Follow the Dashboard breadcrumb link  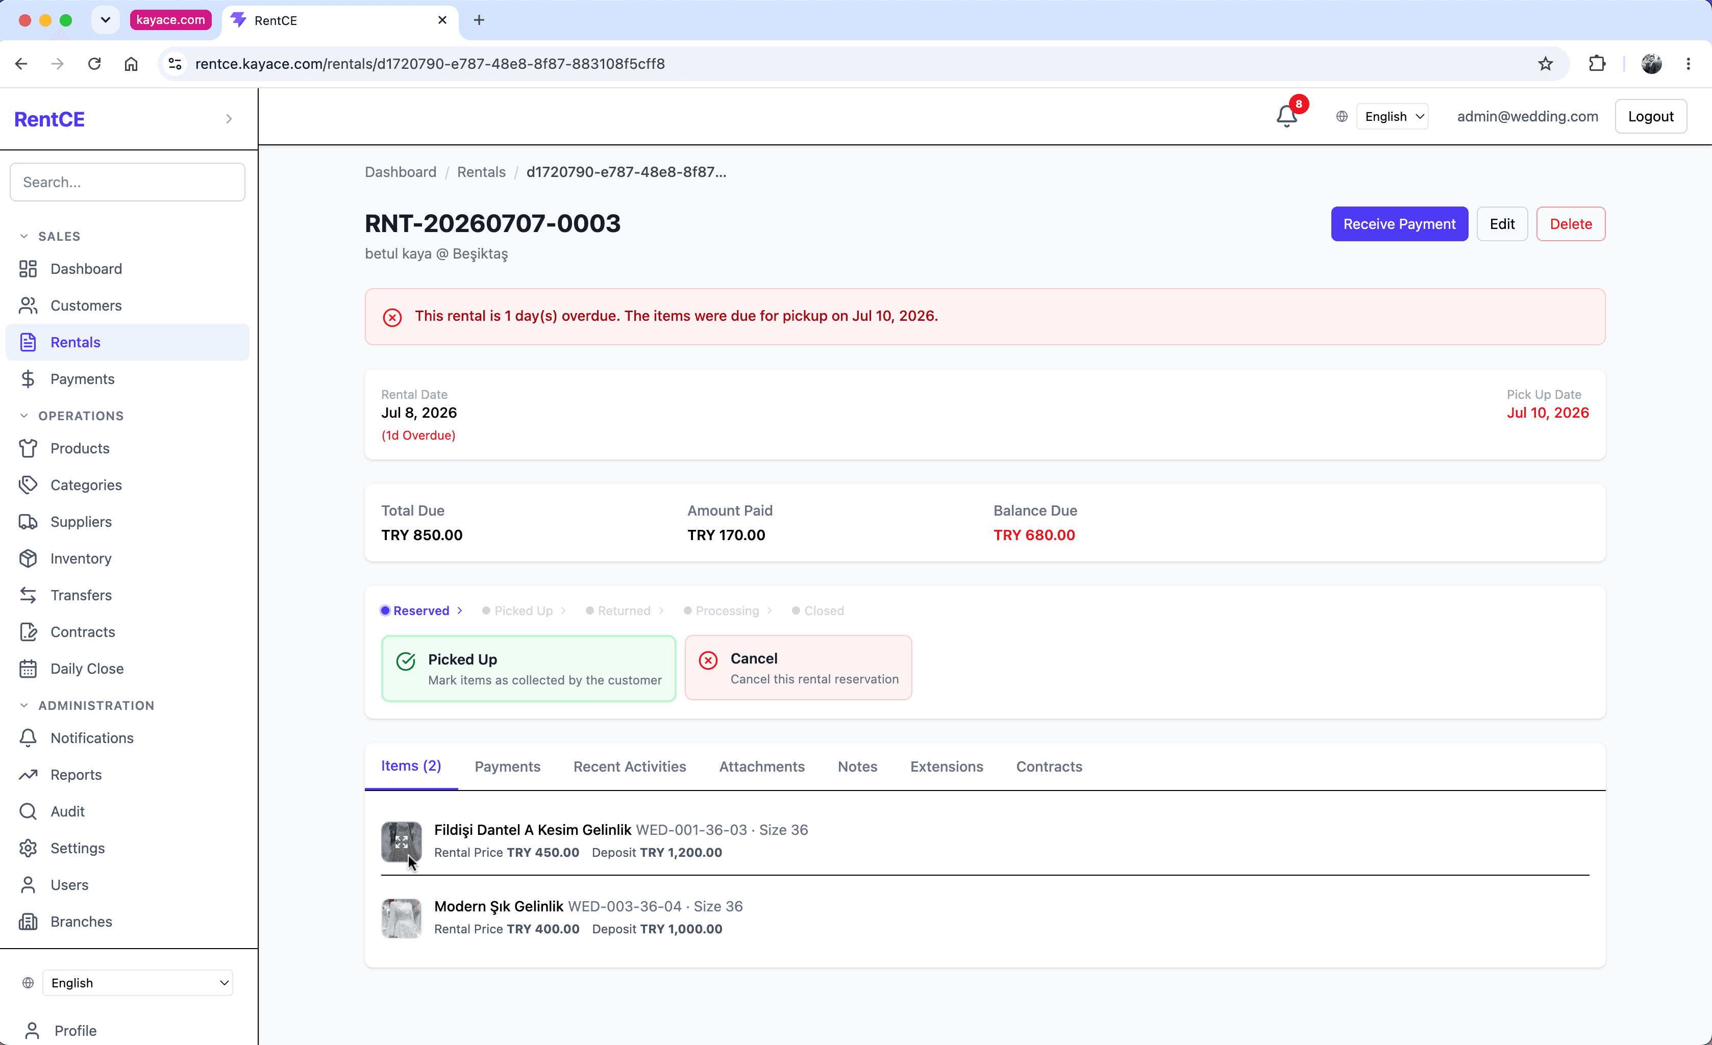click(x=401, y=172)
